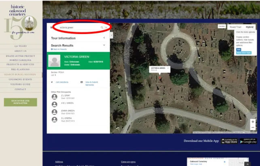Image resolution: width=260 pixels, height=166 pixels.
Task: Collapse the Search Results section chevron
Action: pos(104,45)
